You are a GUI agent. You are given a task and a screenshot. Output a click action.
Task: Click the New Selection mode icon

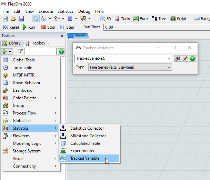[83, 19]
